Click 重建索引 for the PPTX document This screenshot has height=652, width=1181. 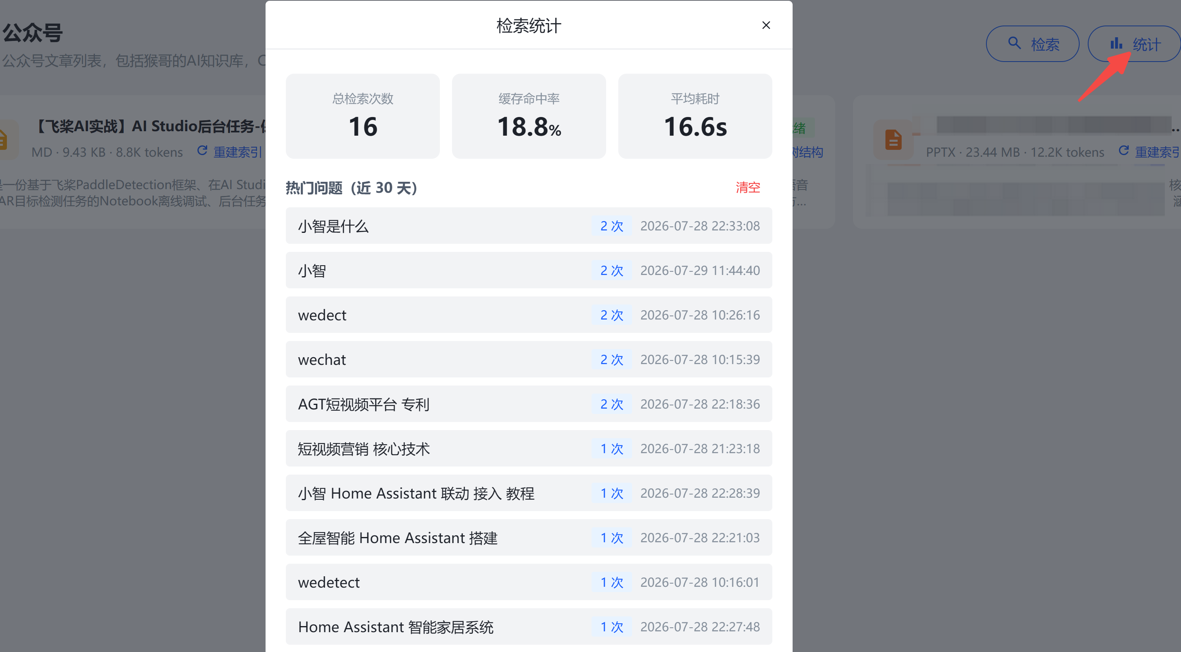(1157, 152)
